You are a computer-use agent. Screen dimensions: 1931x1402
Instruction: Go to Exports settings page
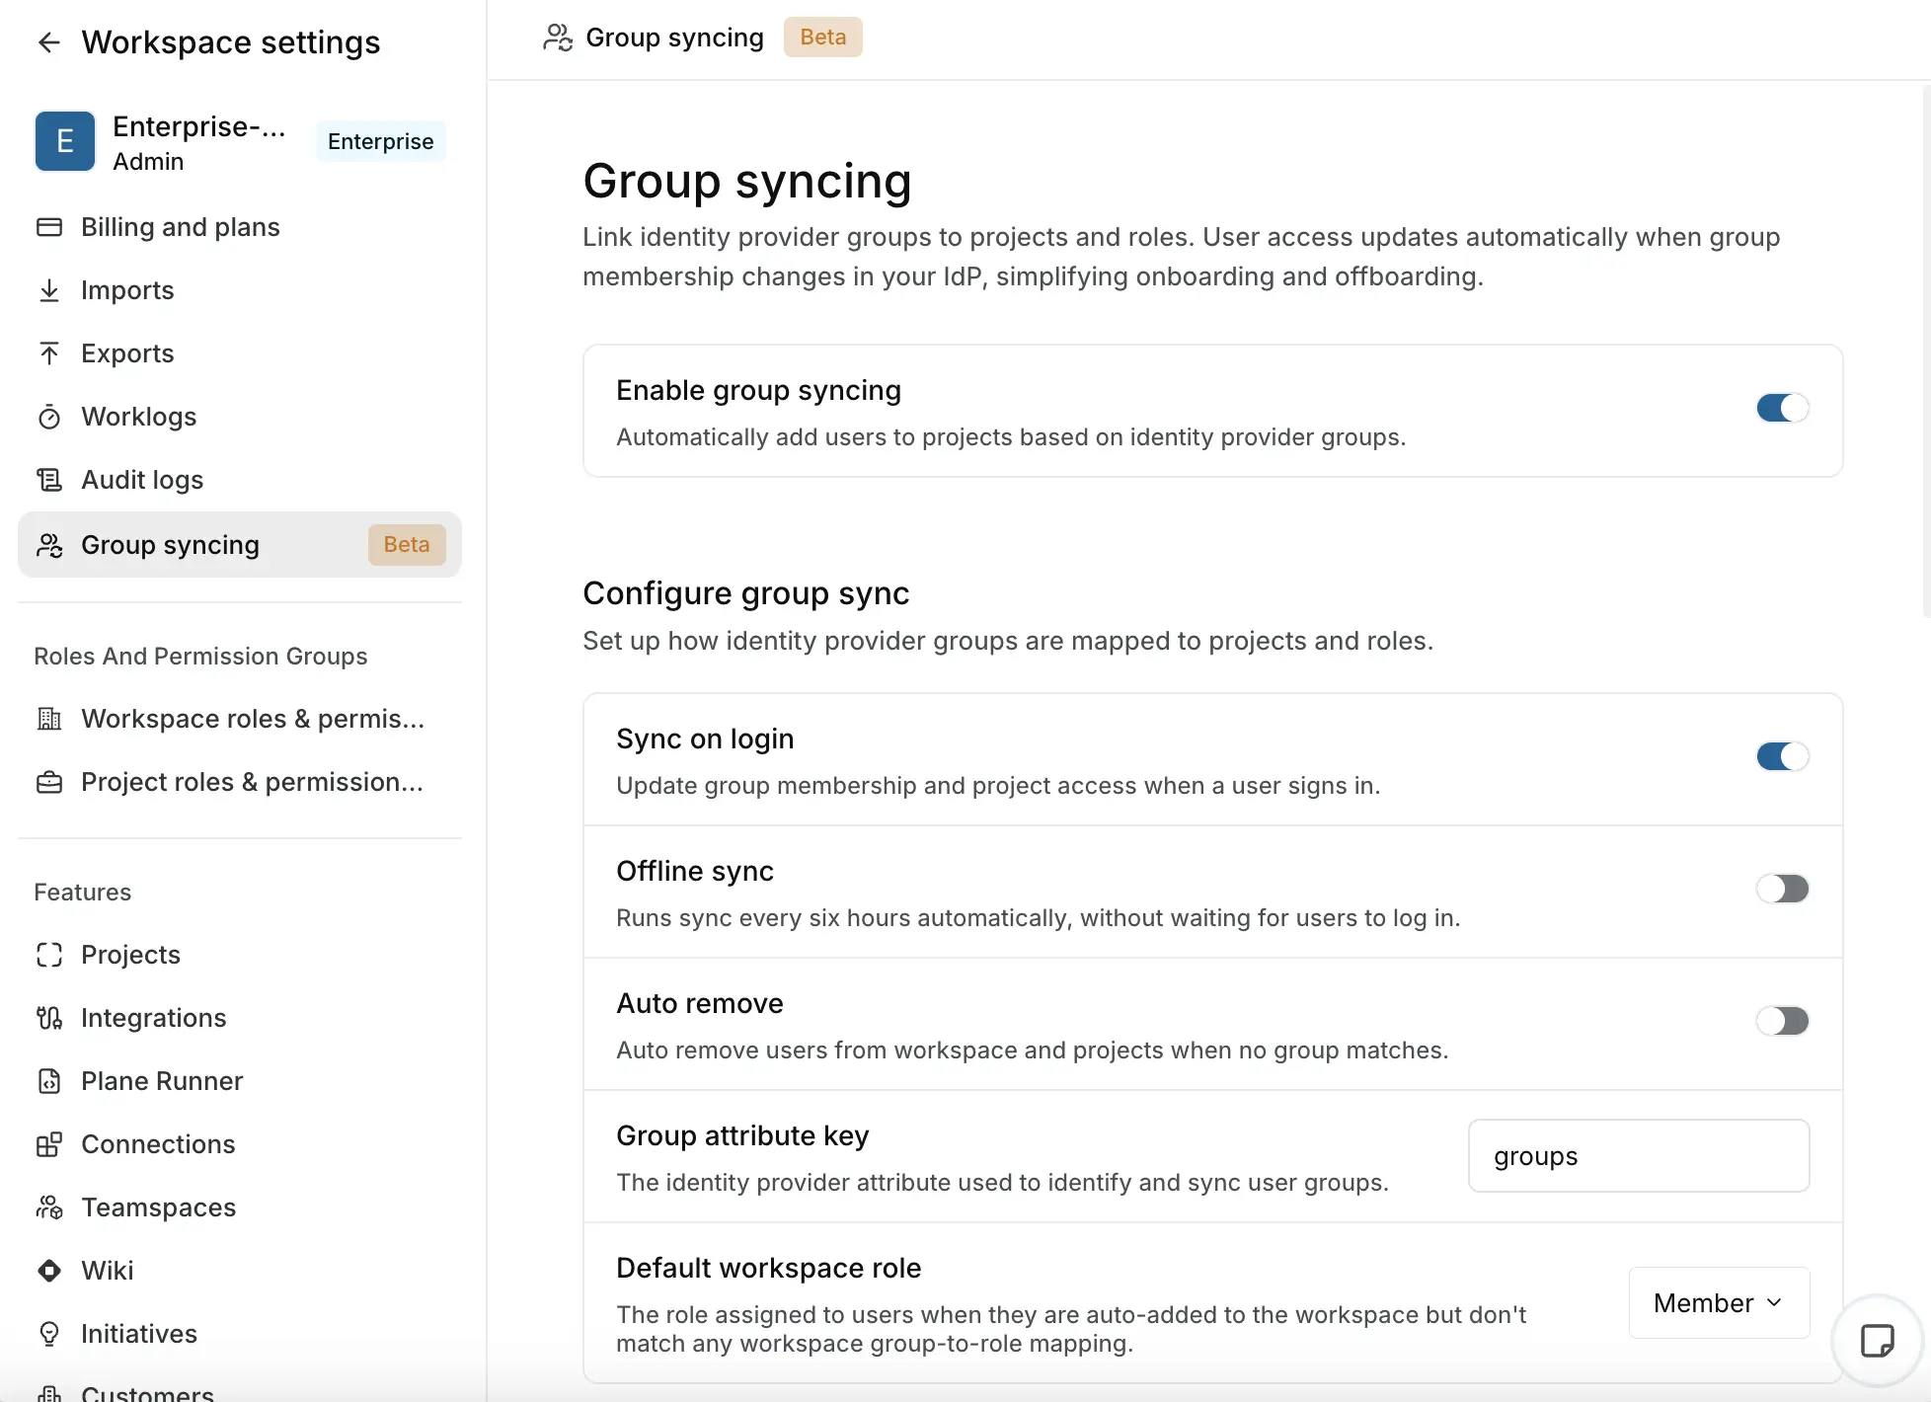240,353
